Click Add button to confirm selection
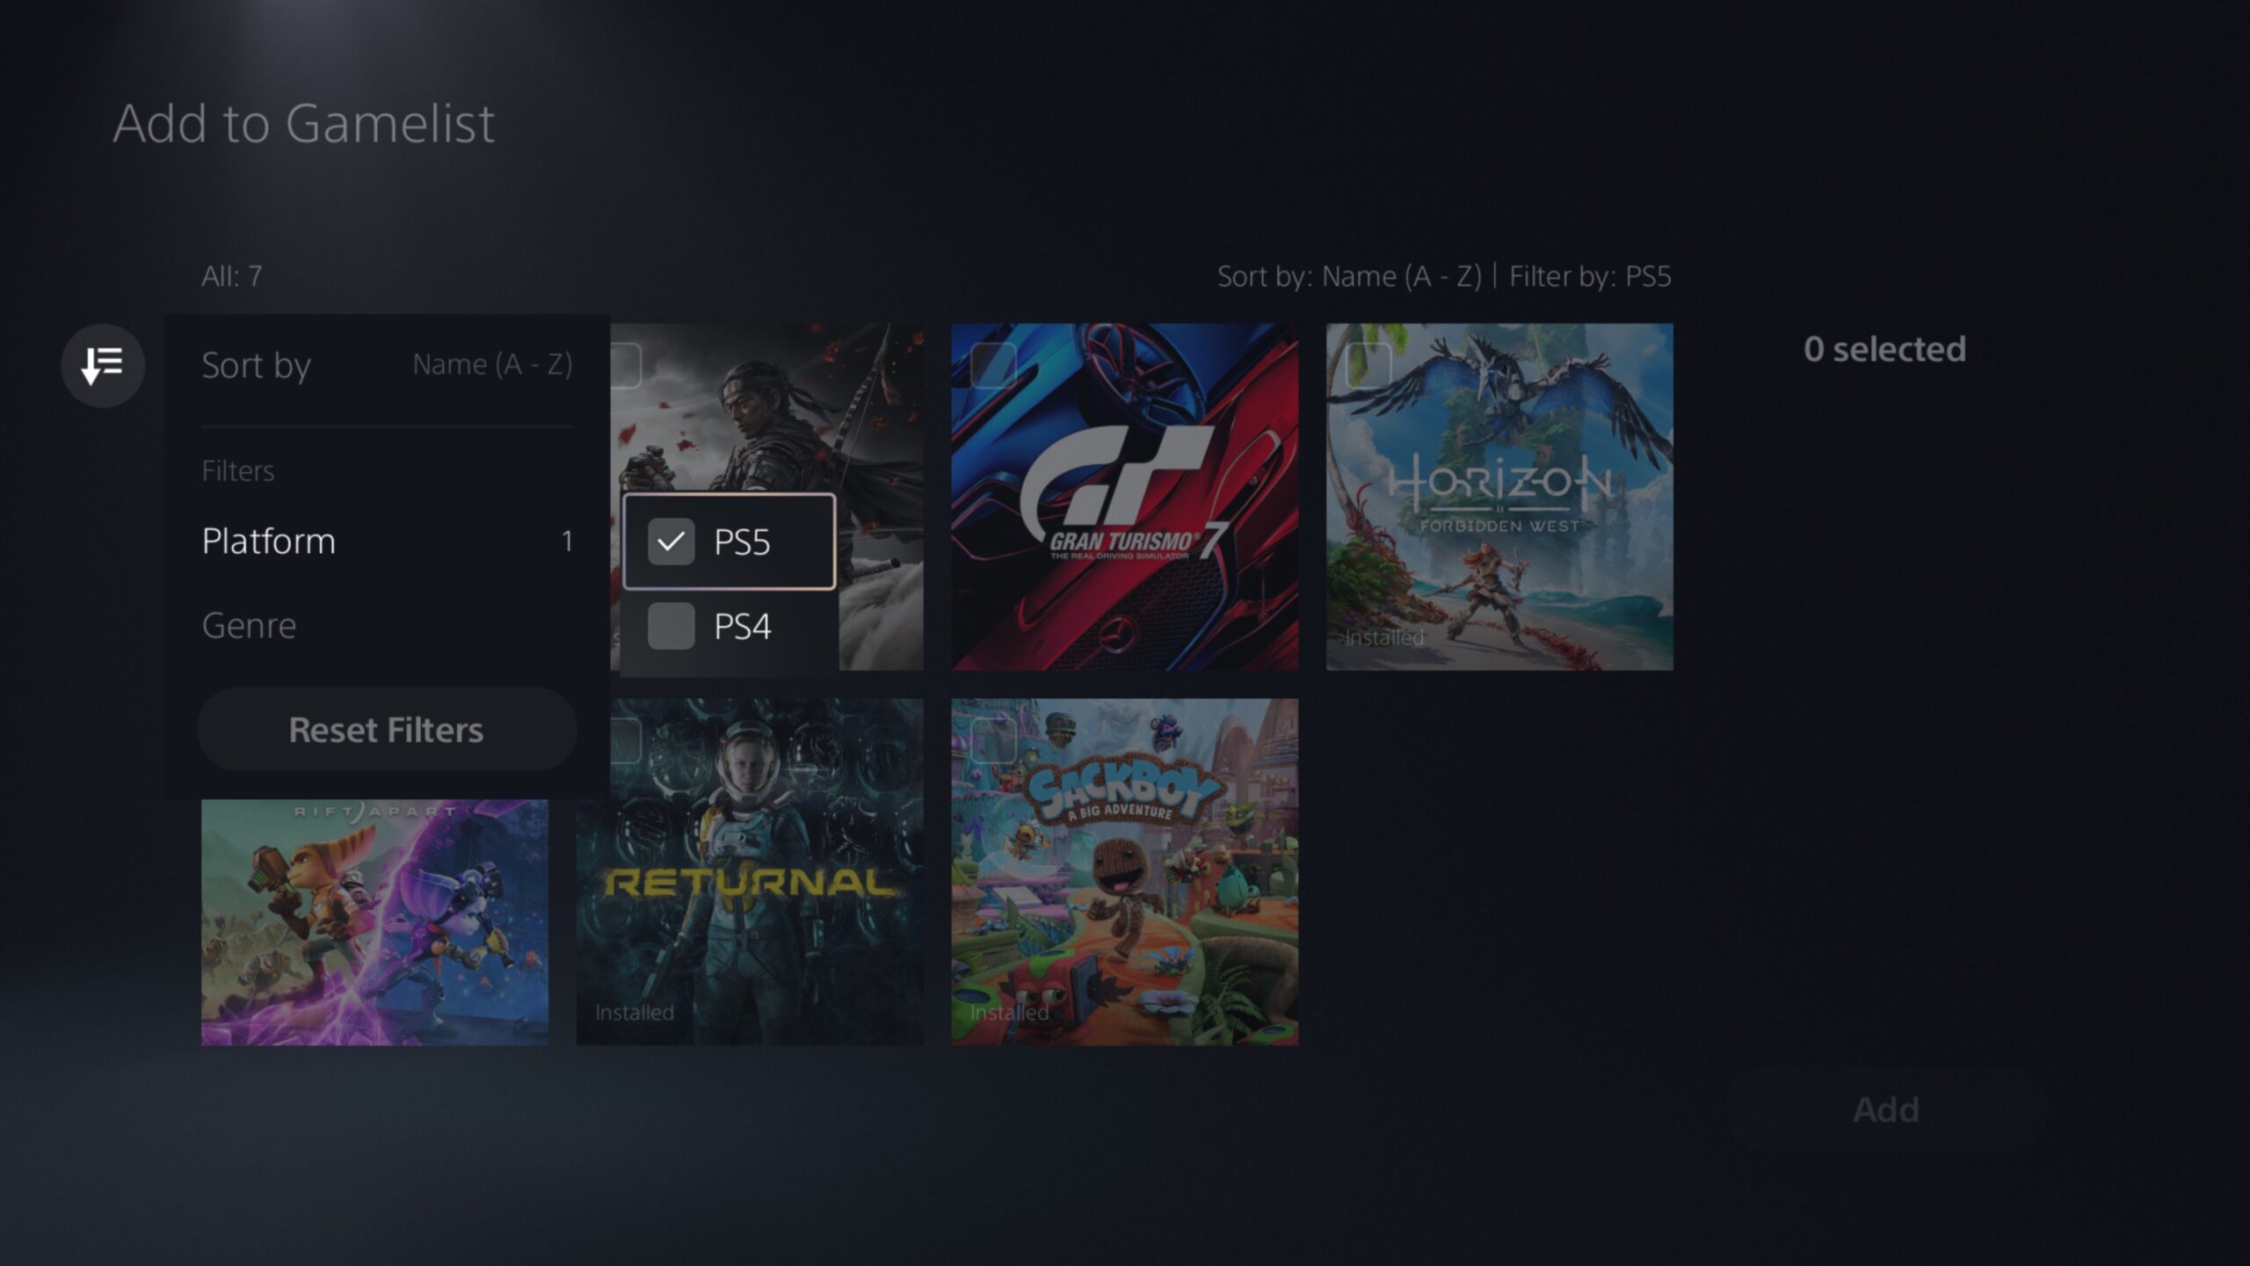 coord(1885,1109)
